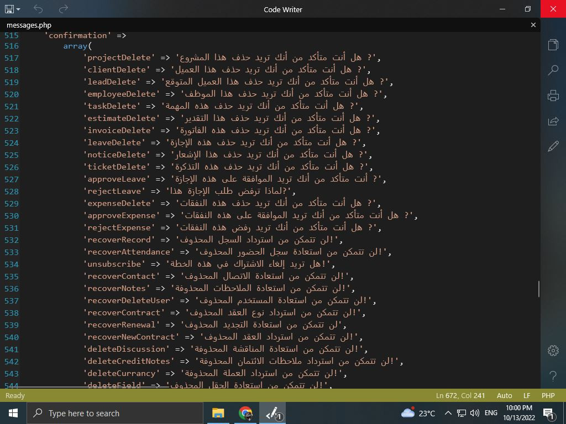Click the Save icon in title bar
Image resolution: width=566 pixels, height=424 pixels.
[9, 9]
